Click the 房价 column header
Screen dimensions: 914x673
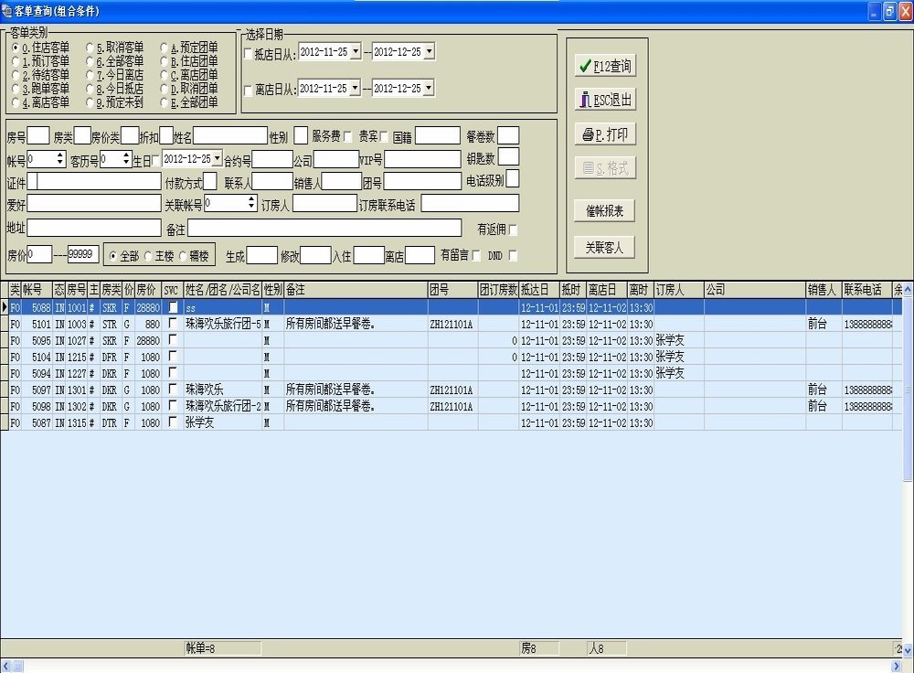148,290
